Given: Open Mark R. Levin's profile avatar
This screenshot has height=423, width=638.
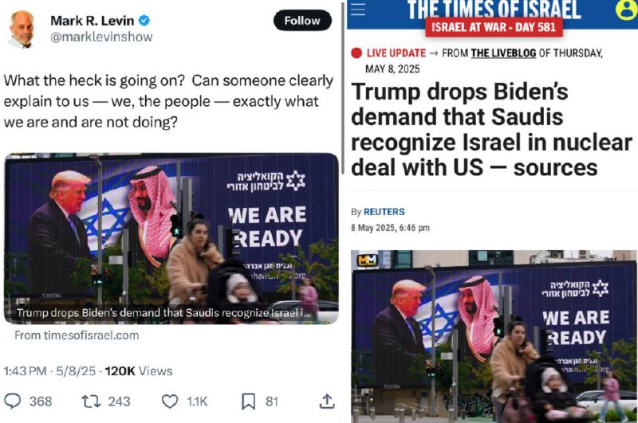Looking at the screenshot, I should point(23,29).
